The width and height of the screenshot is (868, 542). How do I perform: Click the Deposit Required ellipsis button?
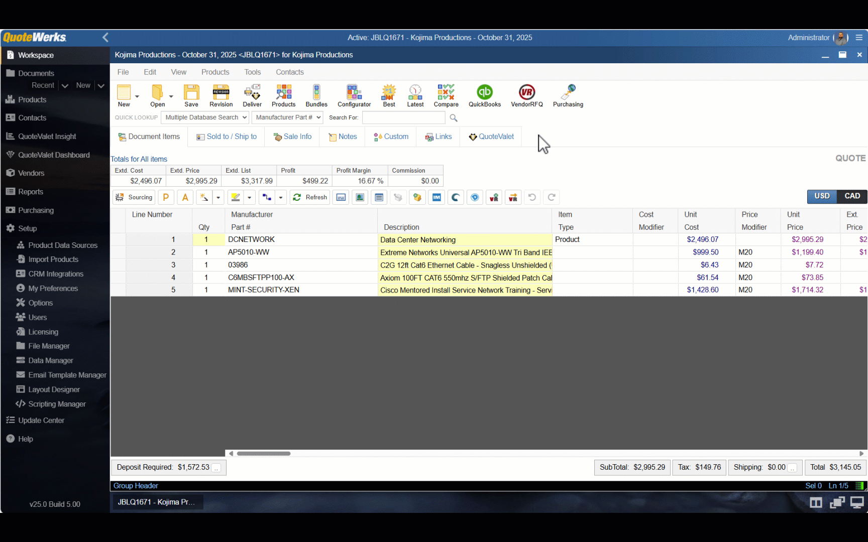pos(216,467)
